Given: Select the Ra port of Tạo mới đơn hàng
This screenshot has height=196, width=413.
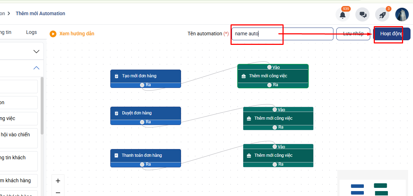Looking at the screenshot, I should tap(142, 85).
